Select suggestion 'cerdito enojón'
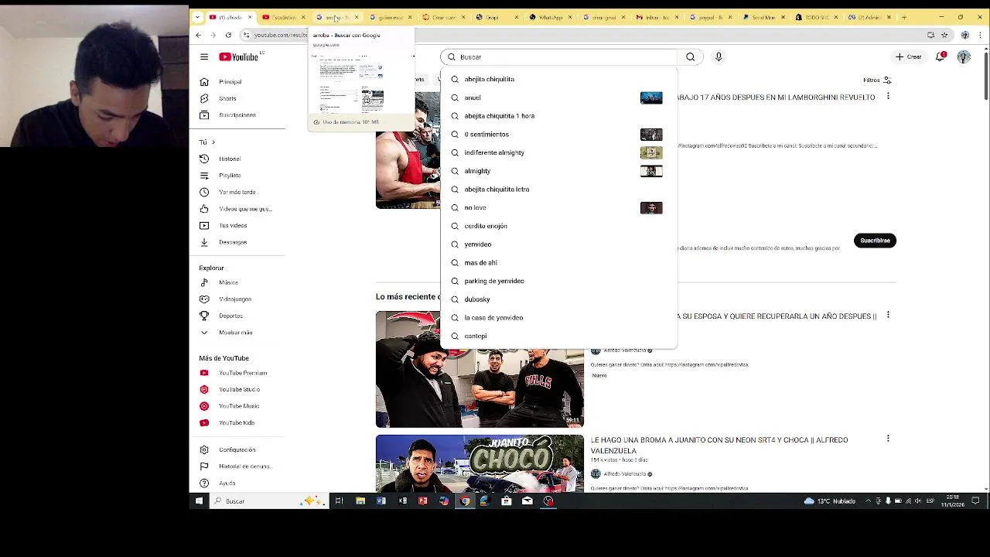Image resolution: width=990 pixels, height=557 pixels. [x=558, y=226]
